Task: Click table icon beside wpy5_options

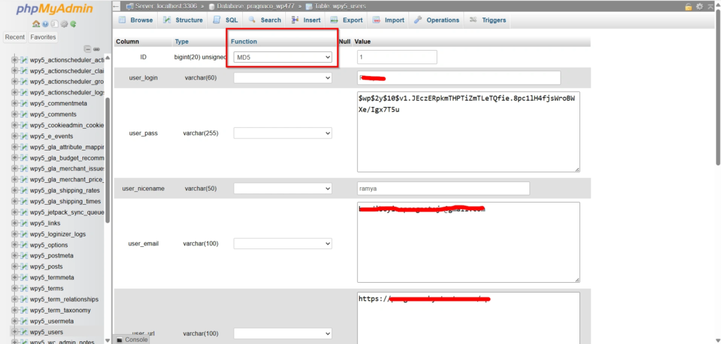Action: [25, 245]
